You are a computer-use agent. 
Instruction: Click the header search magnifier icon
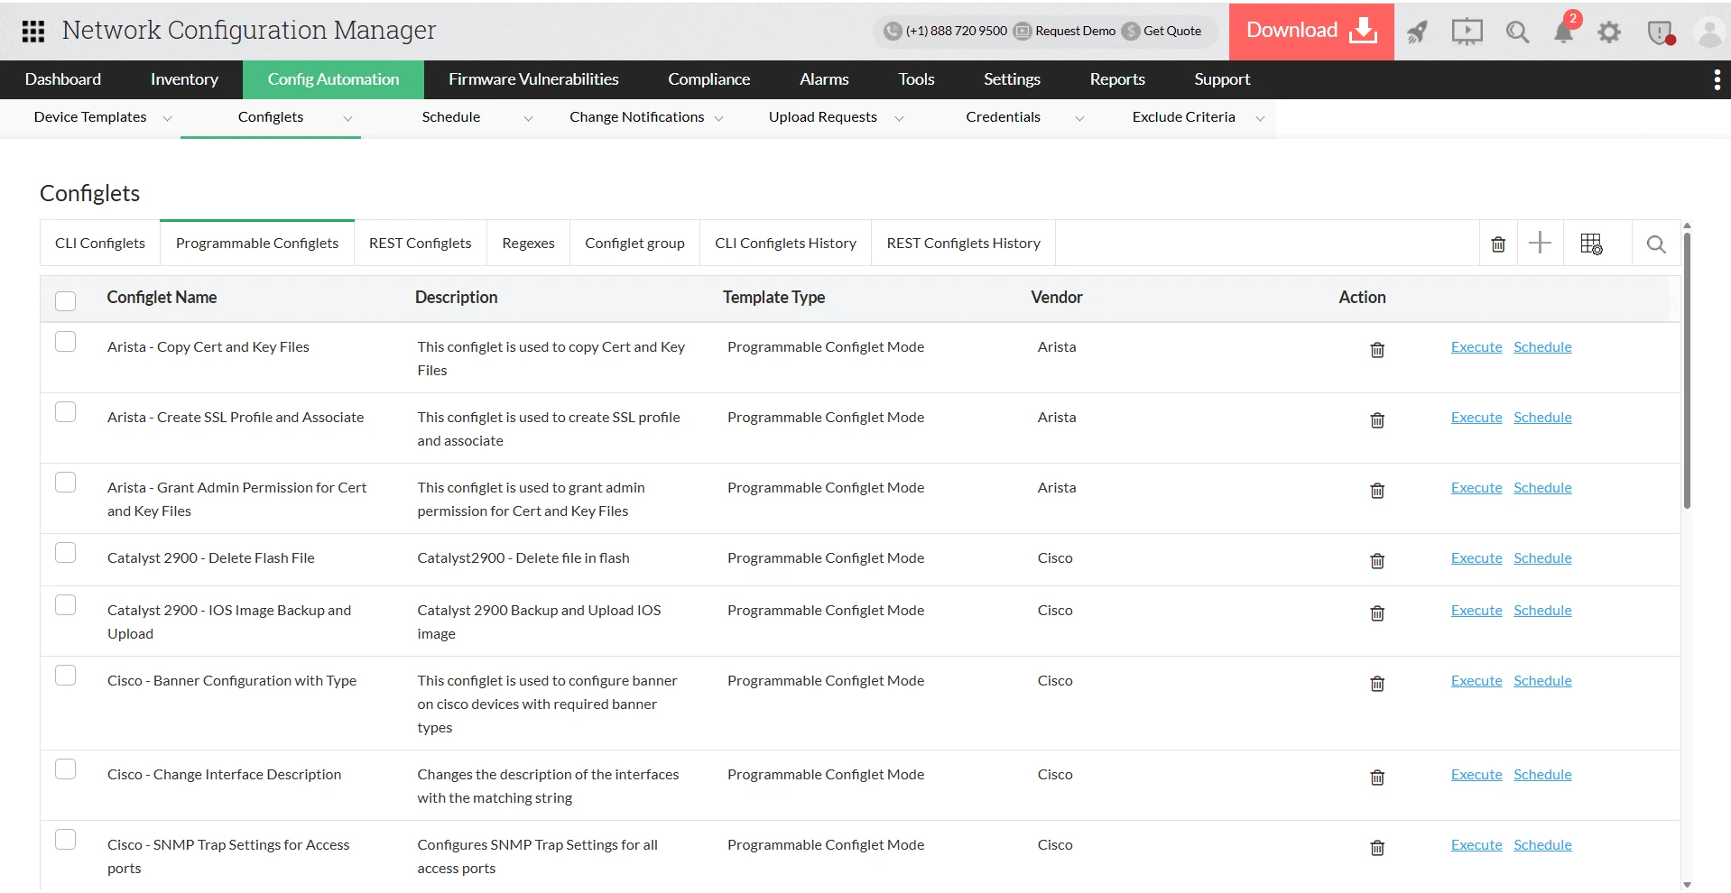click(x=1517, y=32)
